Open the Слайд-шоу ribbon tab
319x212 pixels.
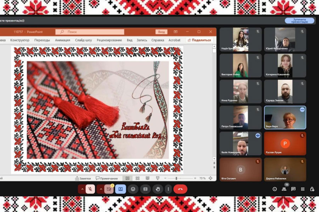tap(83, 40)
